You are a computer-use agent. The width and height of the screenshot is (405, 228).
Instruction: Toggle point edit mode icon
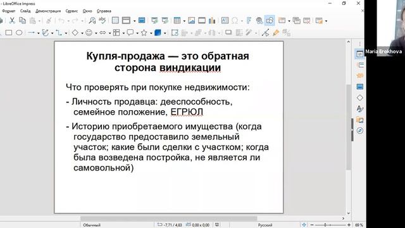pos(266,33)
